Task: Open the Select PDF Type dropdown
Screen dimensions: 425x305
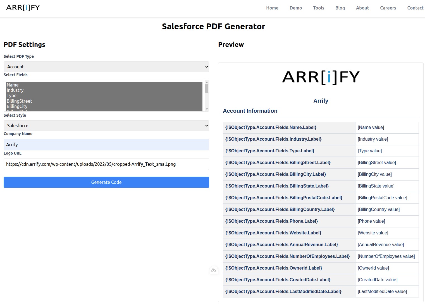Action: (x=106, y=67)
